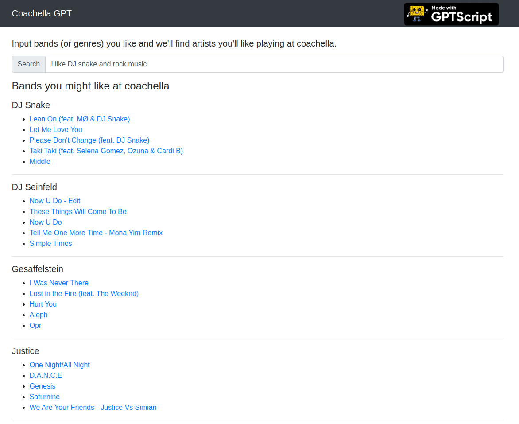Click the Bands you might like at coachella heading
The image size is (519, 424).
pyautogui.click(x=91, y=86)
